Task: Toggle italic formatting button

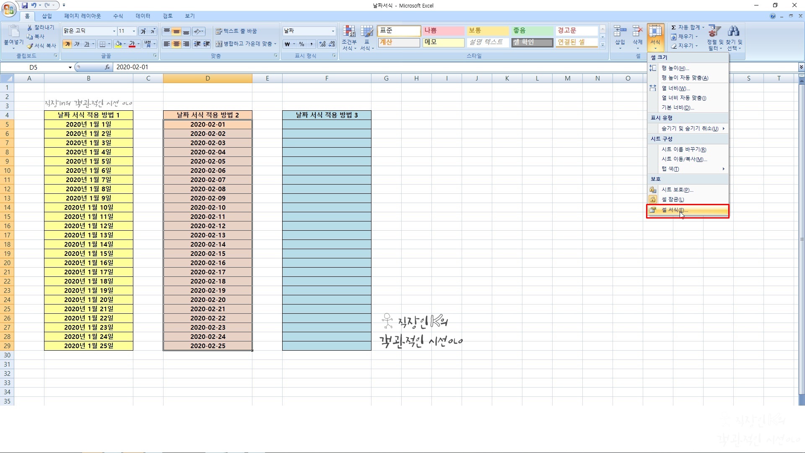Action: (x=77, y=44)
